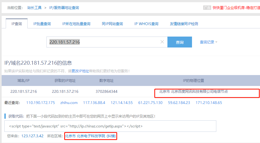Click the script code text box
The image size is (260, 143).
point(110,126)
